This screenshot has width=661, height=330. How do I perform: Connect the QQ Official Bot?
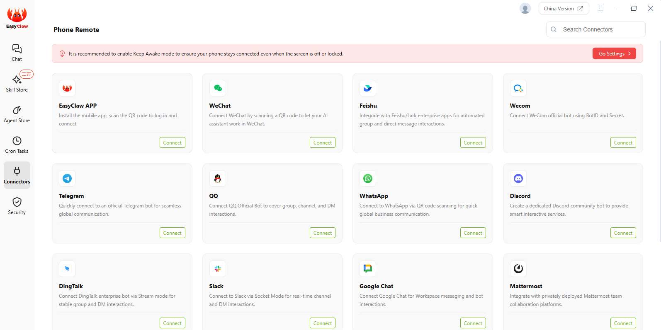click(322, 233)
